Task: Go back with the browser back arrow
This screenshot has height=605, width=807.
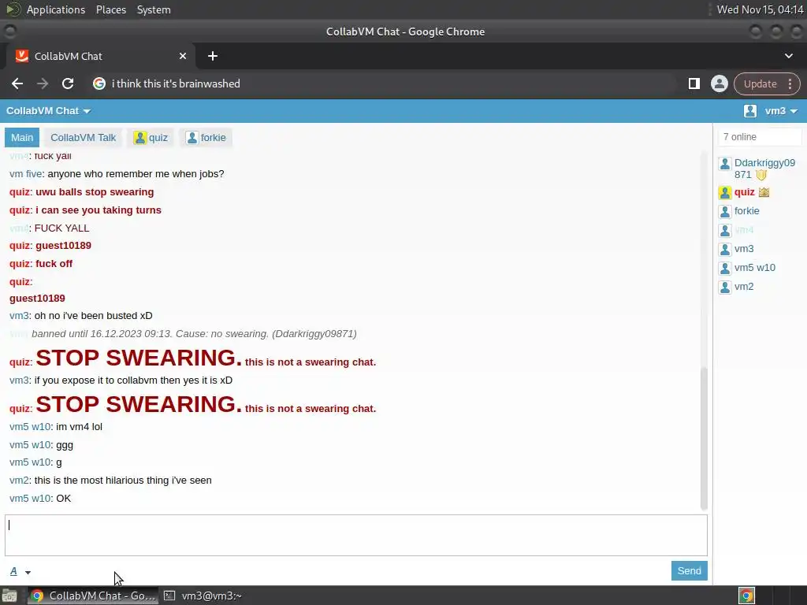Action: (17, 84)
